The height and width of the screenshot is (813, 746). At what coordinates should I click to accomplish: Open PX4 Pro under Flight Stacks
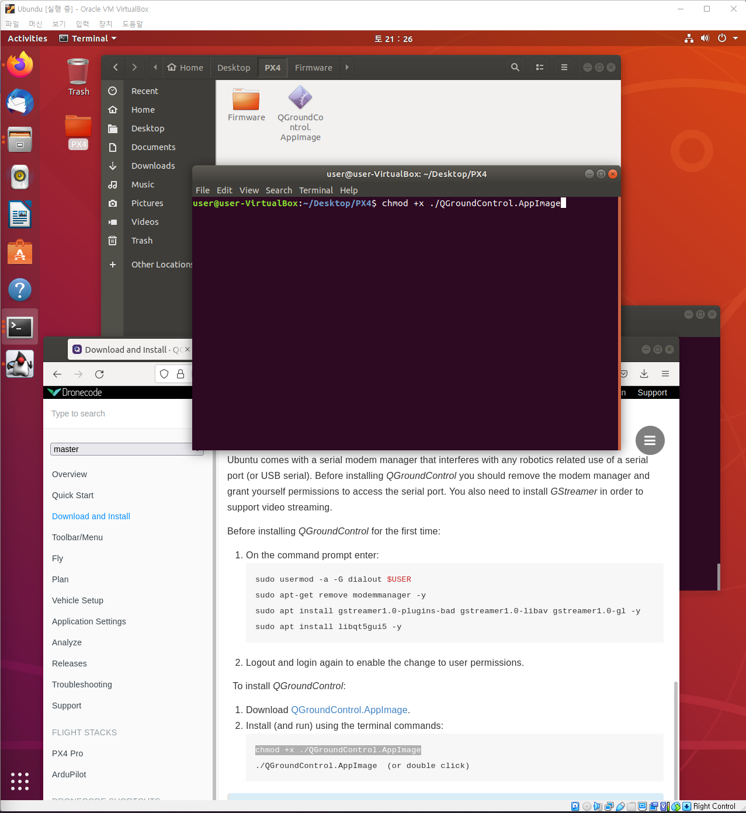67,753
